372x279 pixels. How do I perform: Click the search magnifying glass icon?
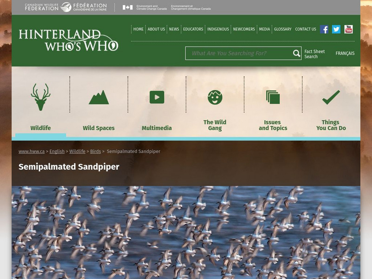coord(296,53)
